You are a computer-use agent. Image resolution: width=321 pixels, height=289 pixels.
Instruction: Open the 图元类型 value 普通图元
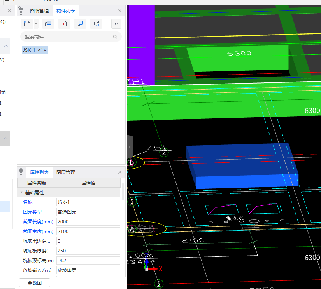[x=88, y=212]
